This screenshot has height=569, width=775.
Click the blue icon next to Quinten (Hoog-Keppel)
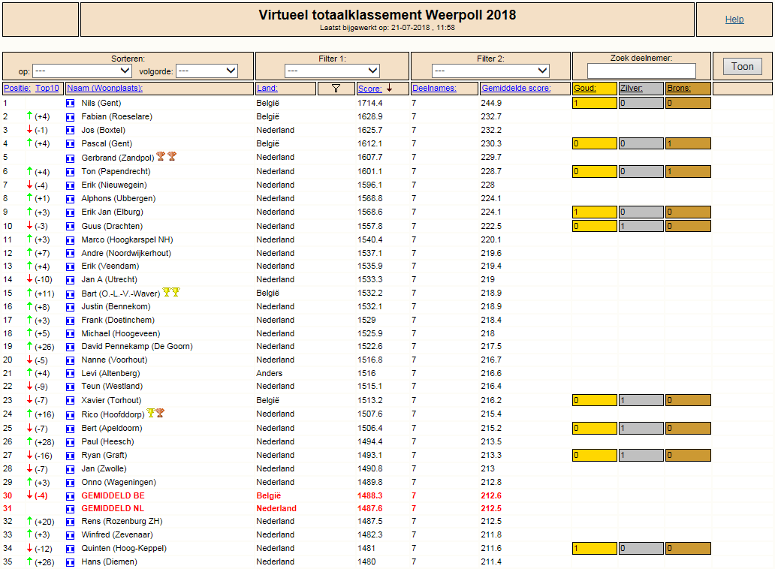tap(70, 549)
